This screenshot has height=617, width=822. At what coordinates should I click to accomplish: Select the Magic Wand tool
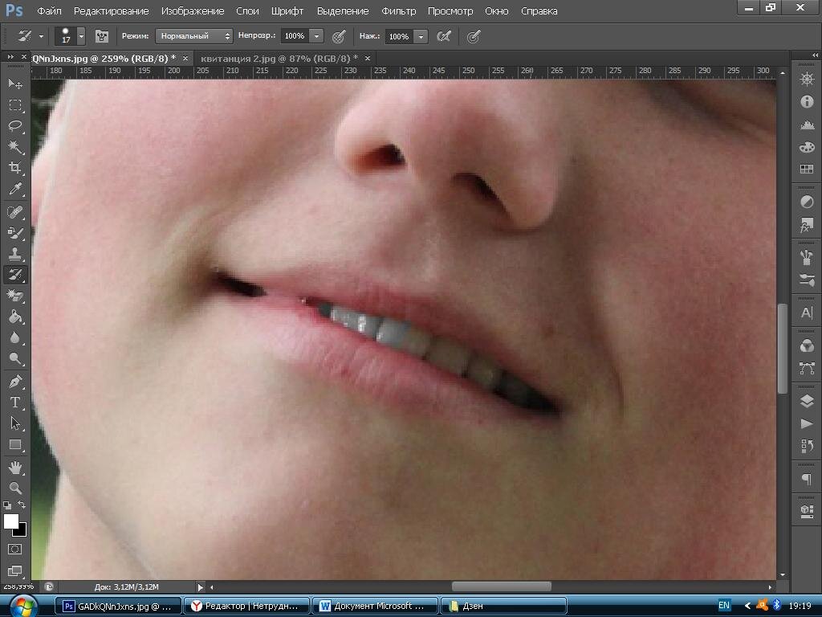[x=15, y=147]
